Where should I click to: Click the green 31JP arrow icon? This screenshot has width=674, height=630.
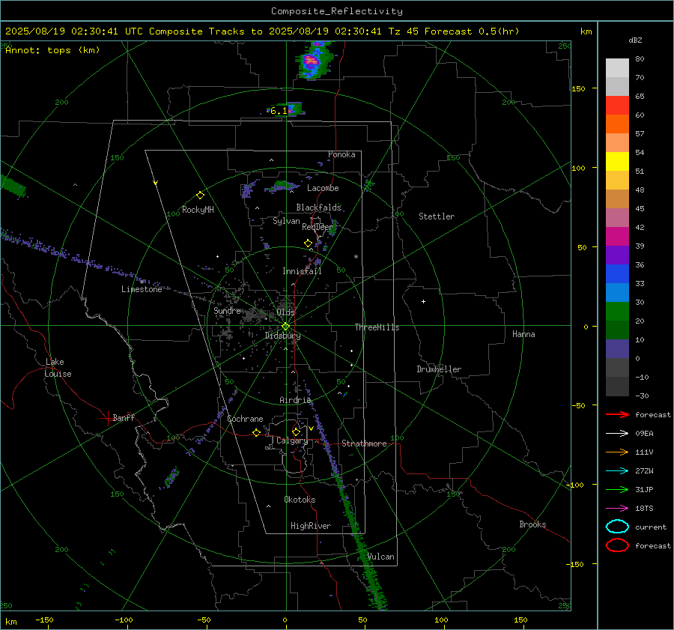[617, 489]
